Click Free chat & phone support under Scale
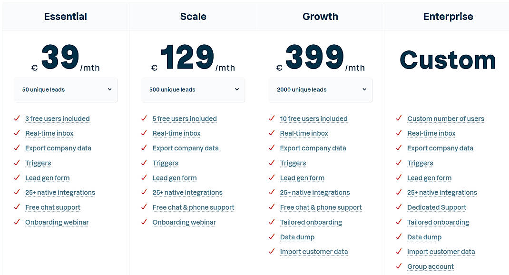The height and width of the screenshot is (275, 509). point(193,207)
